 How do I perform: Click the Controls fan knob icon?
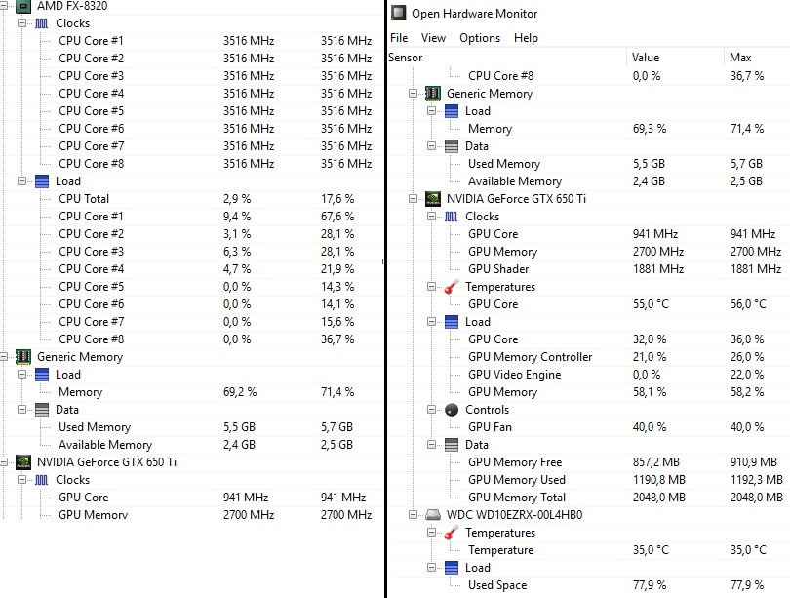[x=452, y=410]
